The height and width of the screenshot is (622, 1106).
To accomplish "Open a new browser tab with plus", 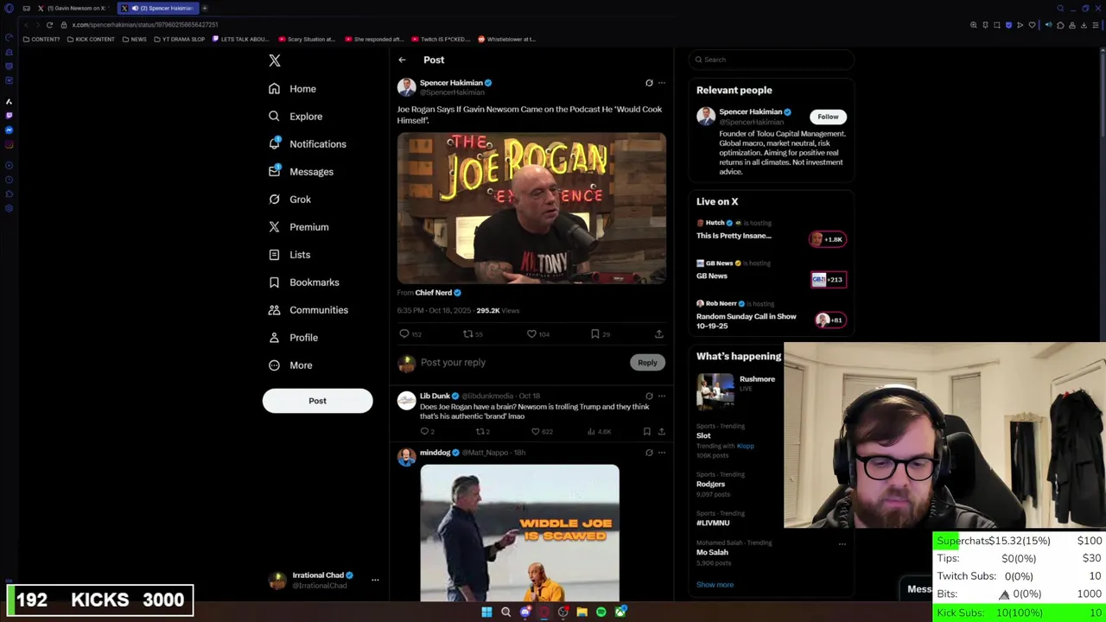I will click(205, 8).
